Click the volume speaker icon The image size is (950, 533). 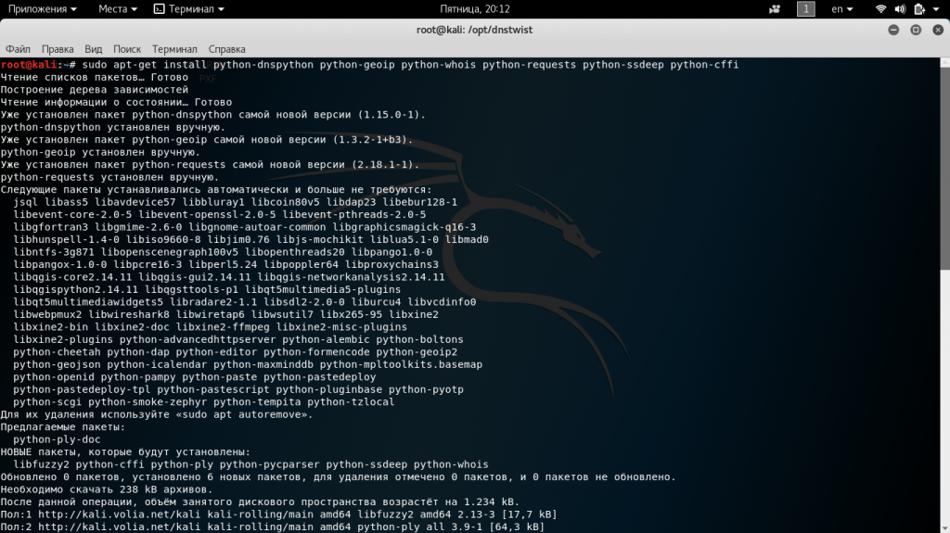point(901,9)
